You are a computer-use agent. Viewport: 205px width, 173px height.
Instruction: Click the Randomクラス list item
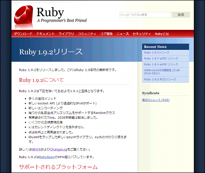[x=72, y=113]
